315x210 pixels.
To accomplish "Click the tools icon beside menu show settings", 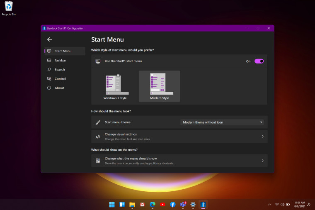I will (x=98, y=161).
